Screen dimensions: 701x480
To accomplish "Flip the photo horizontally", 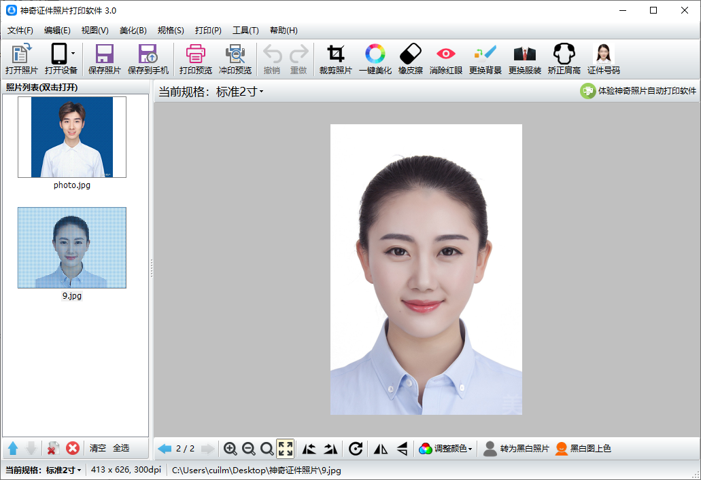I will (381, 449).
